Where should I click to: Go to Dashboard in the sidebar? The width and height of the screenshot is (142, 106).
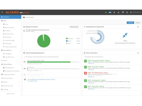point(11,17)
